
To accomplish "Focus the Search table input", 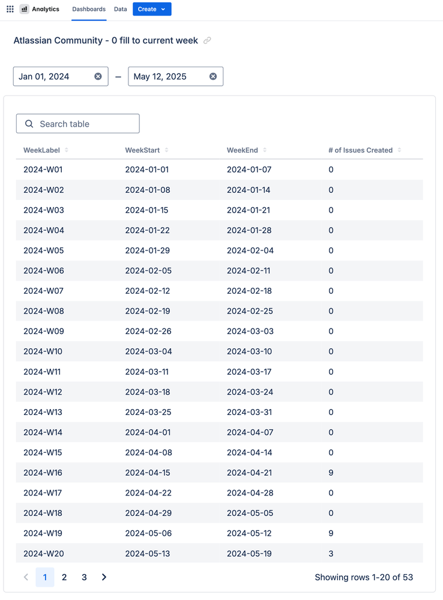I will coord(77,124).
